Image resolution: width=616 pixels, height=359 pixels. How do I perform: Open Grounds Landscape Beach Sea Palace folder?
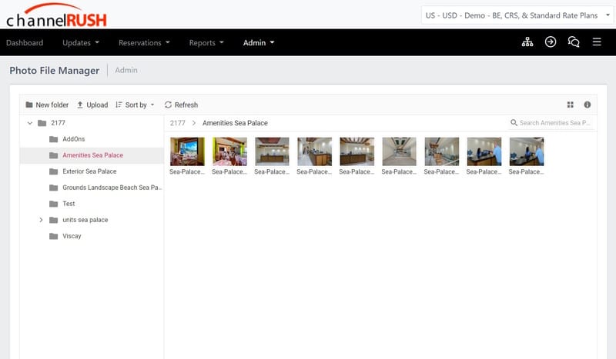tap(112, 188)
